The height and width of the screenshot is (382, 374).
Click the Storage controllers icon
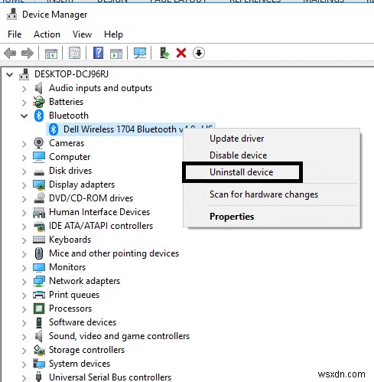point(39,350)
